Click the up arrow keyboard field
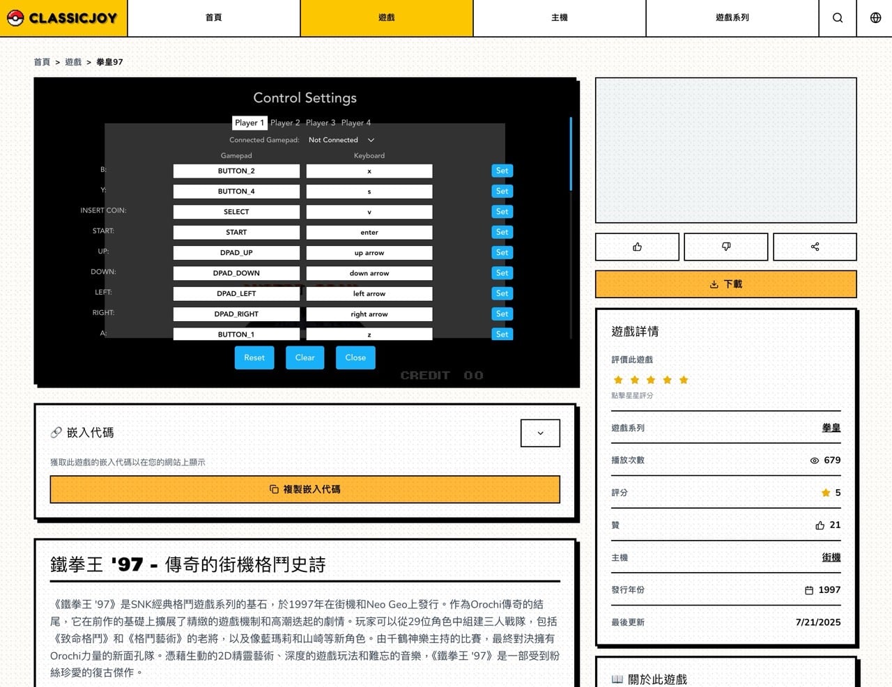Screen dimensions: 892x687 [369, 253]
